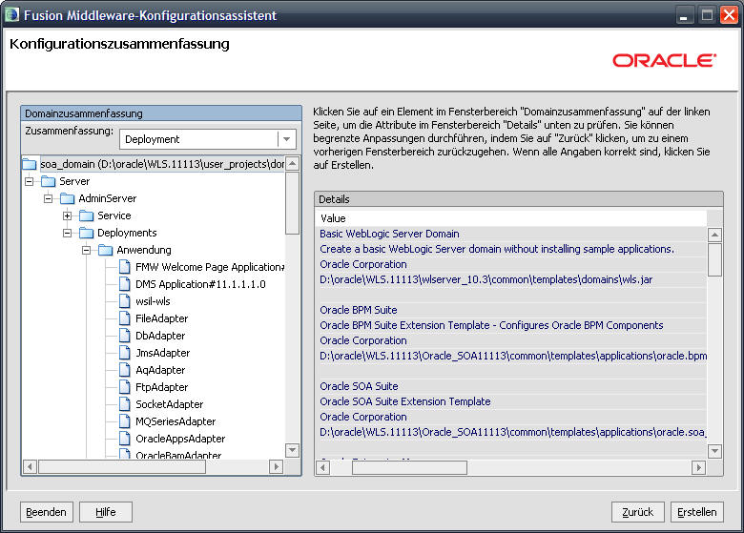
Task: Close the configuration assistant window
Action: tap(729, 15)
